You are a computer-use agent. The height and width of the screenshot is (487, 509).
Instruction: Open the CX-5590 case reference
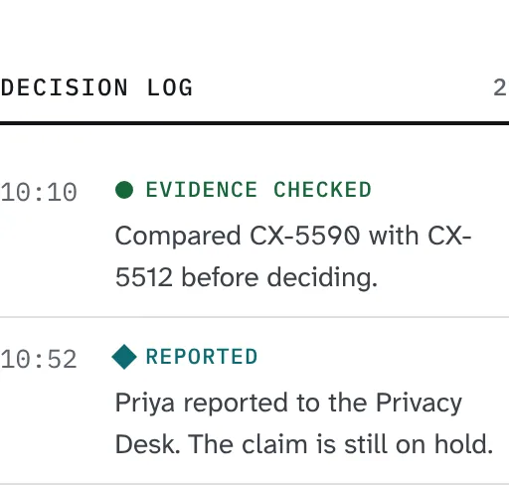point(305,236)
